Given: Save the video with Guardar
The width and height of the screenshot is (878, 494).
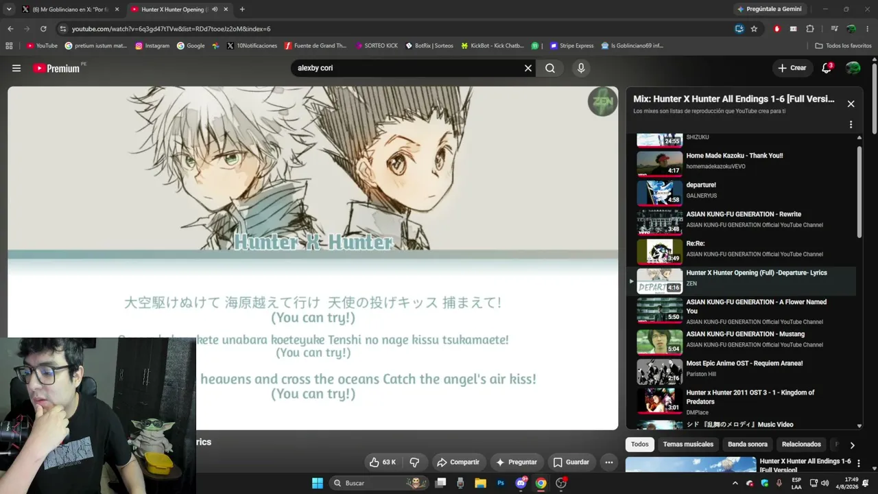Looking at the screenshot, I should point(571,462).
